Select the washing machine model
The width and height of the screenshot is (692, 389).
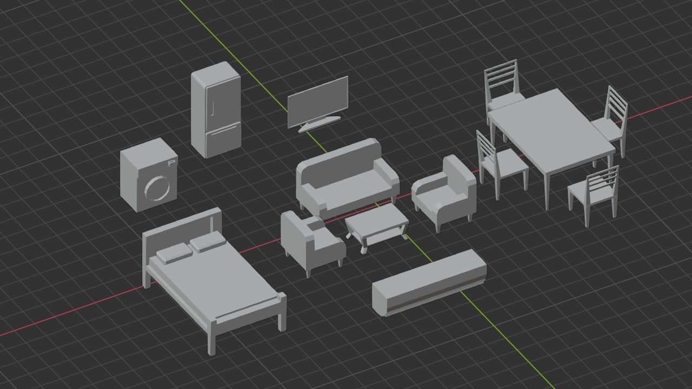tap(149, 175)
